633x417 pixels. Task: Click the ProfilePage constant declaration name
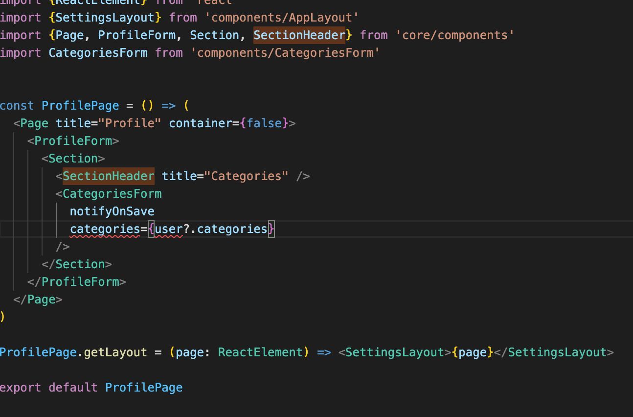point(80,106)
